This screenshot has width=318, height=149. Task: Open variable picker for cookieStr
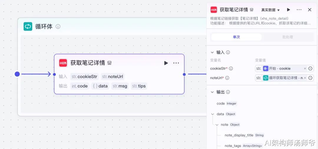pos(310,68)
